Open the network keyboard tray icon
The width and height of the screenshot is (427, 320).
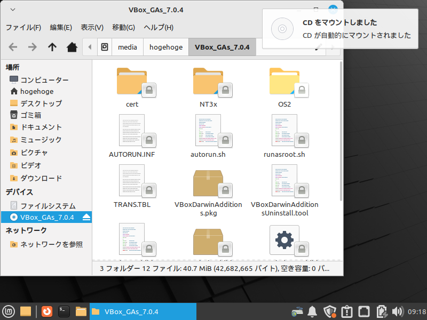[x=297, y=312]
